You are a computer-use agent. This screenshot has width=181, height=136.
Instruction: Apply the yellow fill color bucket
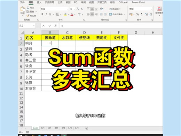coord(65,14)
